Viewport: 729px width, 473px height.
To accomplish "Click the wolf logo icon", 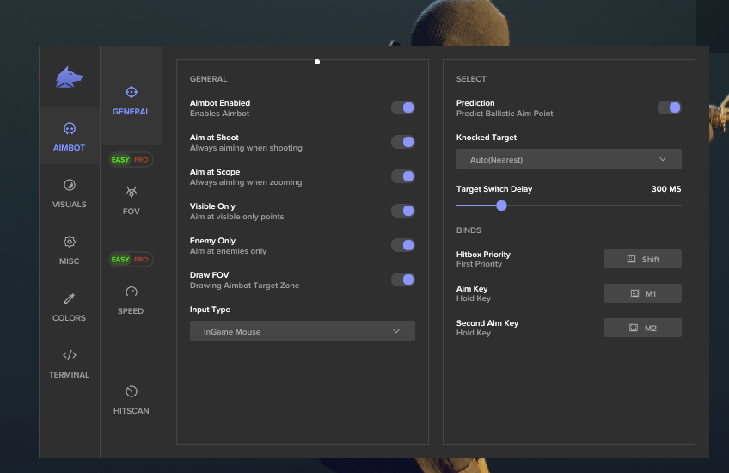I will (70, 77).
